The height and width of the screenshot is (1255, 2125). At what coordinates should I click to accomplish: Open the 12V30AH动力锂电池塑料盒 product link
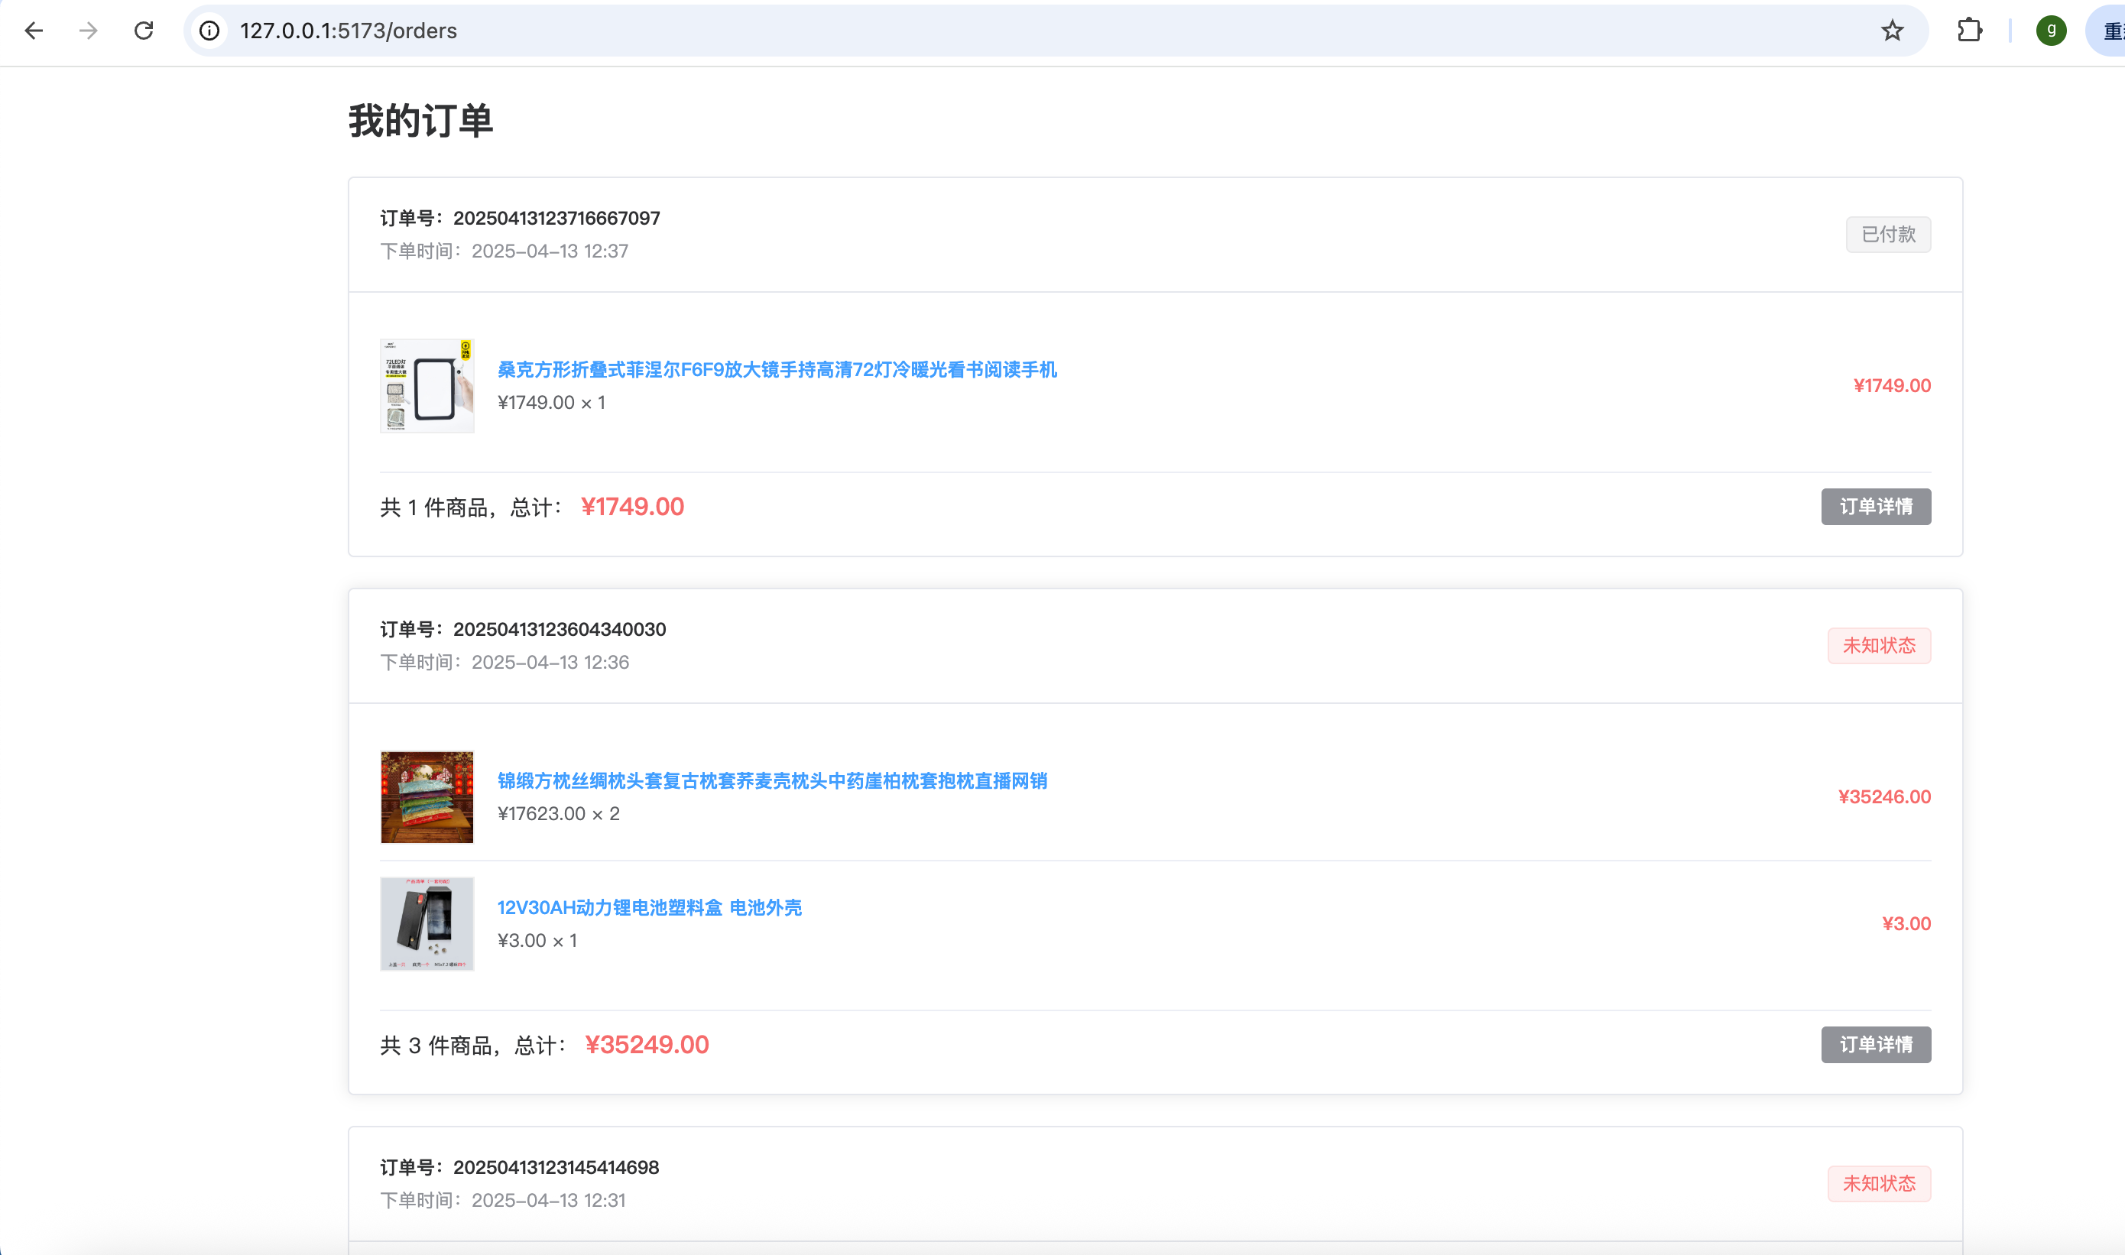click(x=648, y=907)
